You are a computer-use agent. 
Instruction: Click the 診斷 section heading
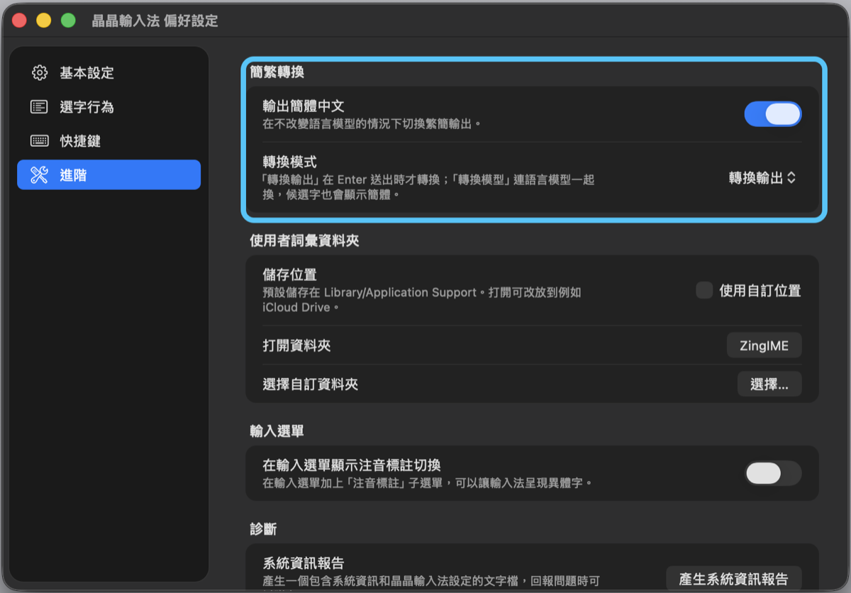pyautogui.click(x=263, y=529)
